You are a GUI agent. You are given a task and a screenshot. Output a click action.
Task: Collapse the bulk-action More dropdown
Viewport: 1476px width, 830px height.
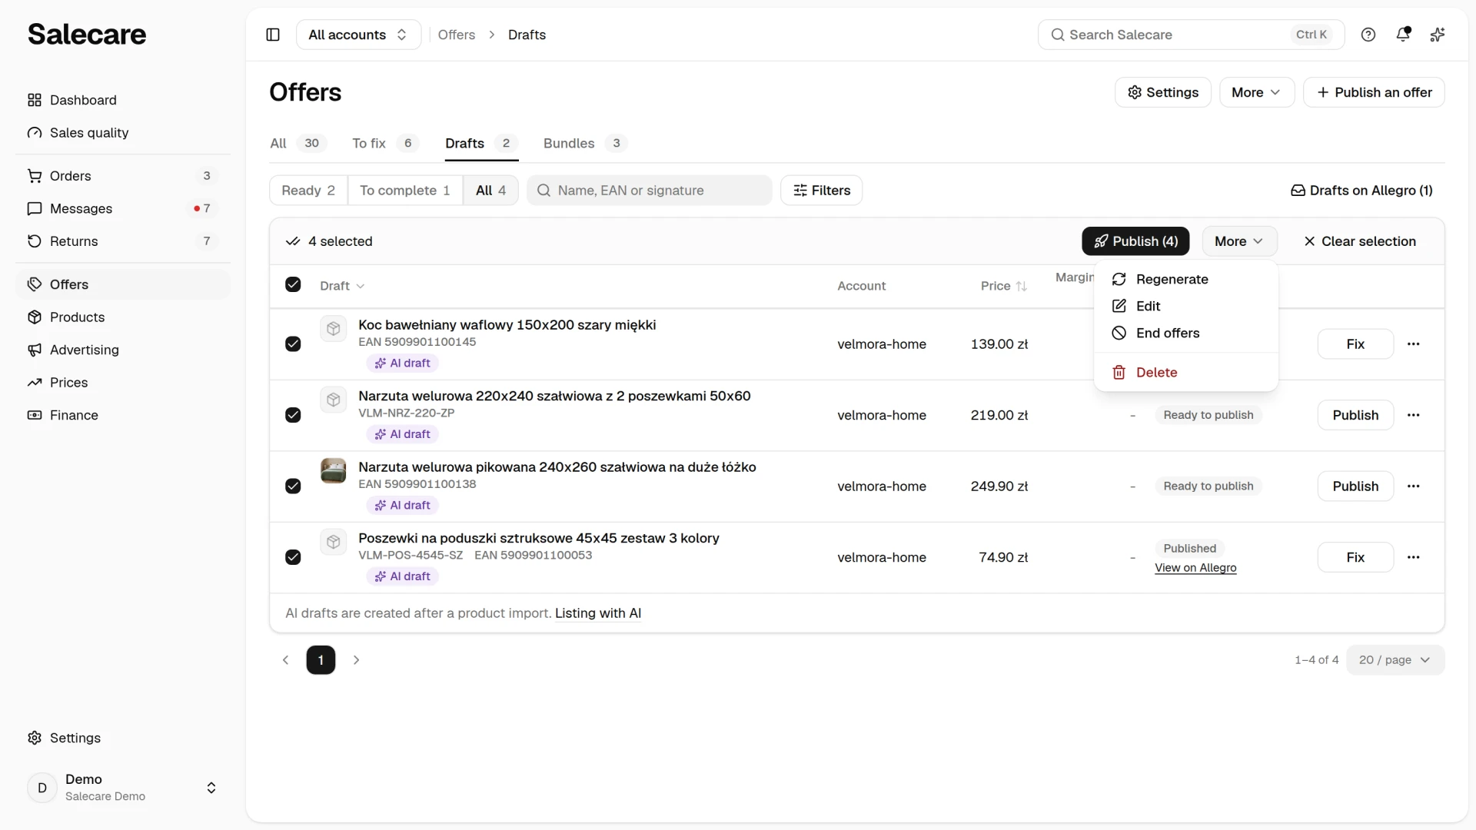click(1239, 241)
